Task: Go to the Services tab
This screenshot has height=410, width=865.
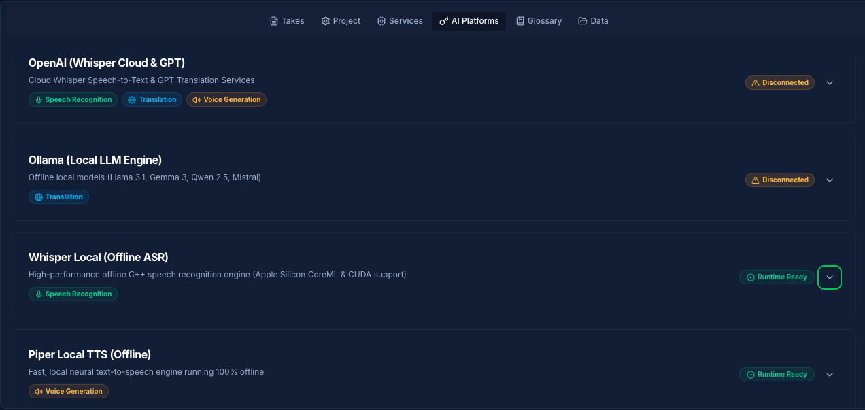Action: tap(400, 21)
